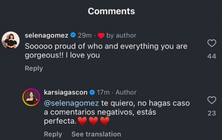Open the @selenagomez mention in the reply
The height and width of the screenshot is (140, 222).
(71, 103)
